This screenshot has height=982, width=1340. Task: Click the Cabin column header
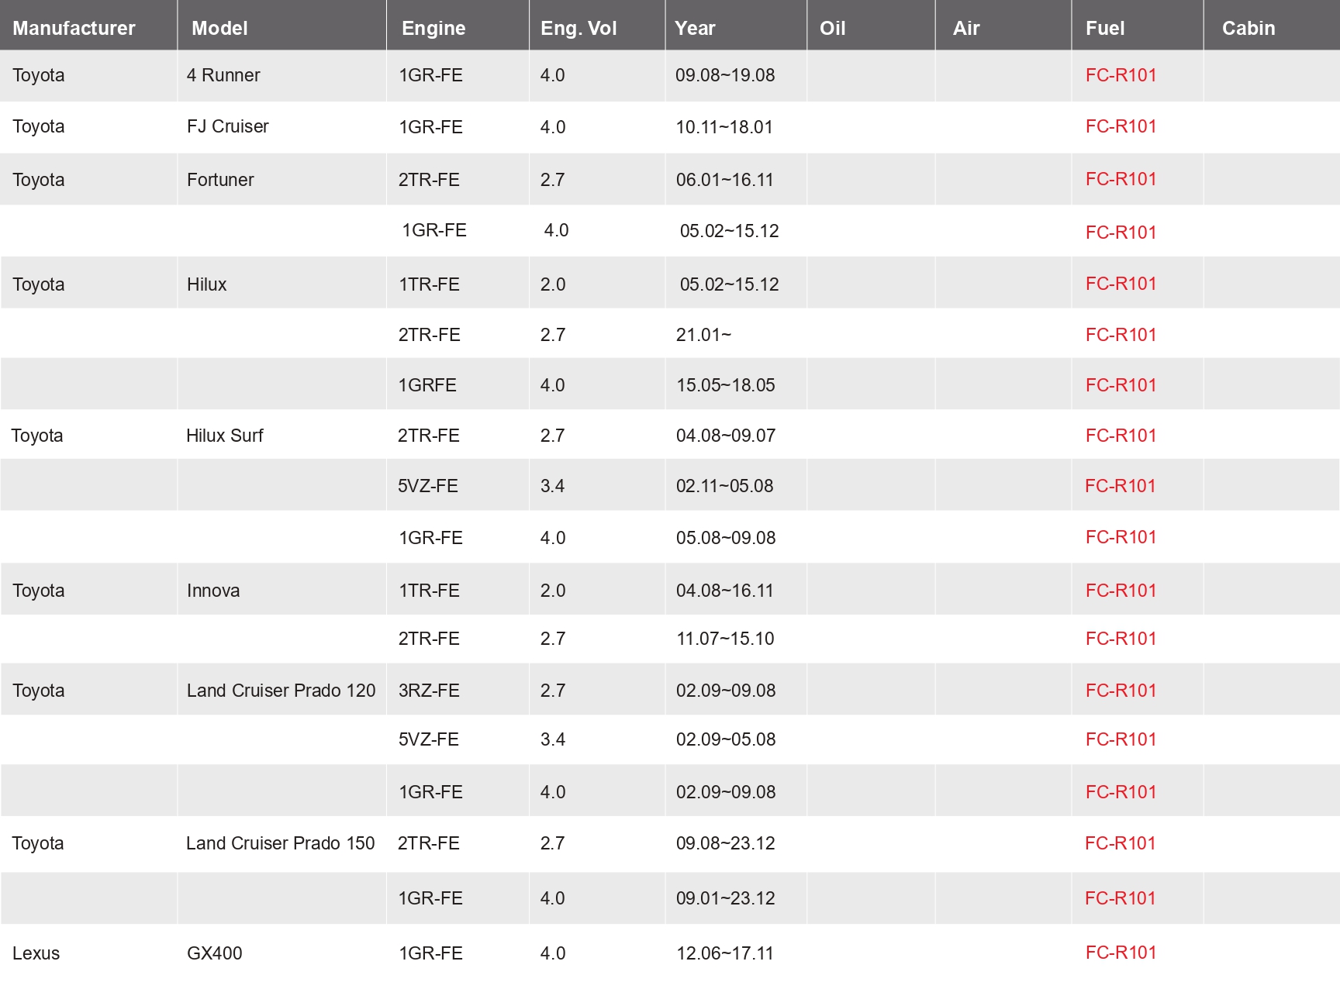1248,28
